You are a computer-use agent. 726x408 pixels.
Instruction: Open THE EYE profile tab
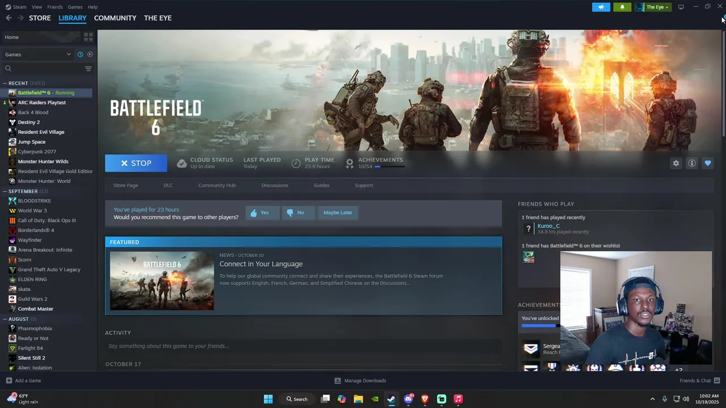[x=158, y=18]
